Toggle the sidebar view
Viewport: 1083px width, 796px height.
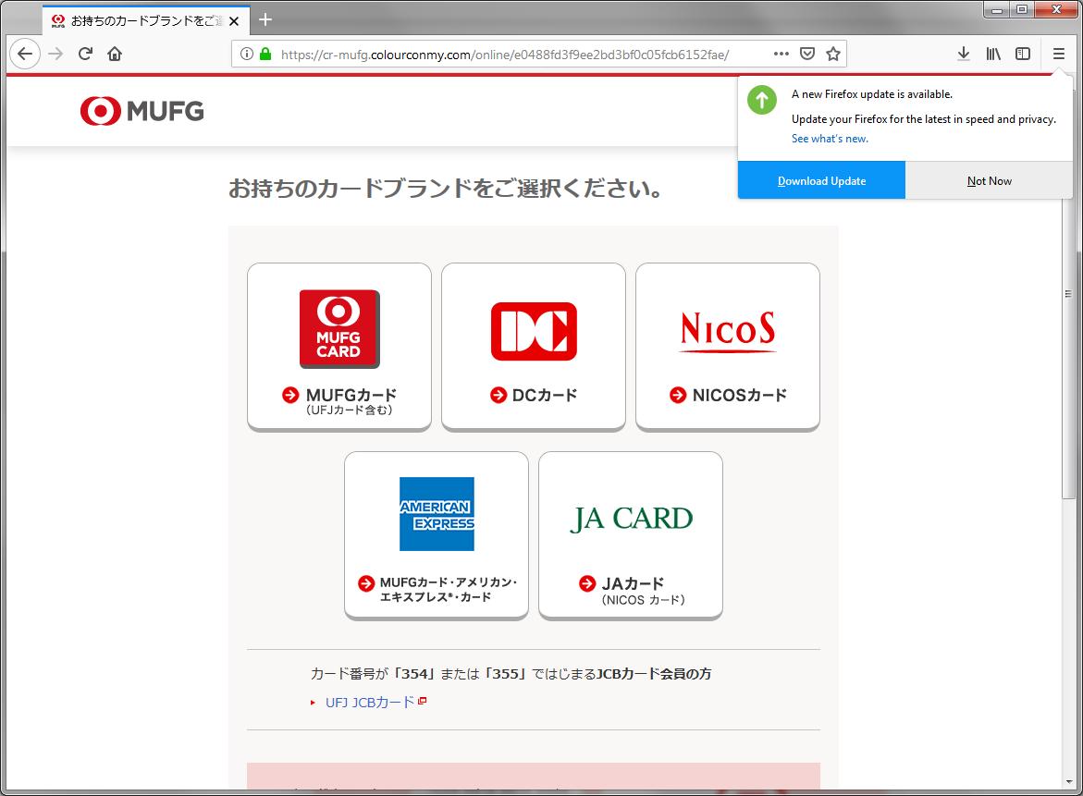point(1023,54)
